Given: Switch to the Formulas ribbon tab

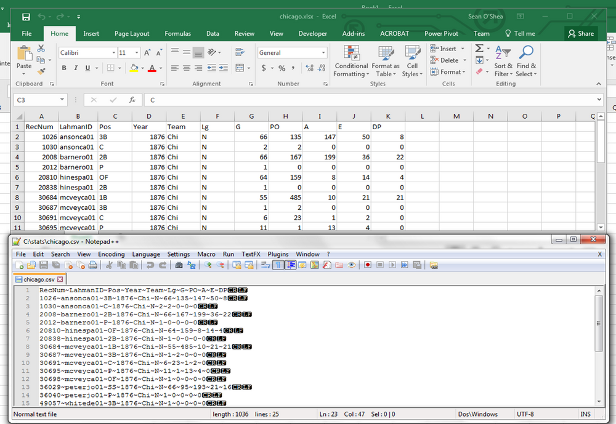Looking at the screenshot, I should click(177, 33).
